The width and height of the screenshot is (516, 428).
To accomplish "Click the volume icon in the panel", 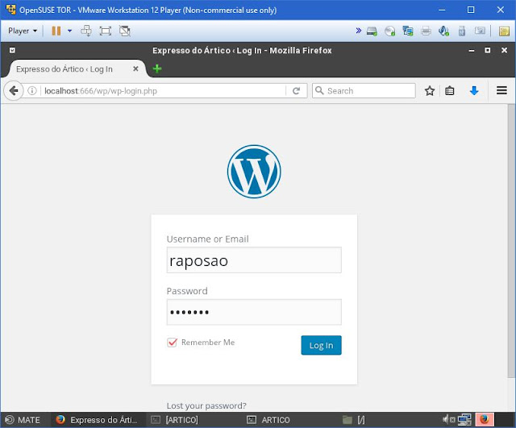I will [x=448, y=420].
